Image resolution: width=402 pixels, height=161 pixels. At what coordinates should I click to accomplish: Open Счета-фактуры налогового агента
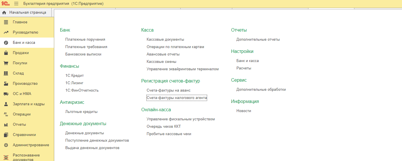(177, 98)
